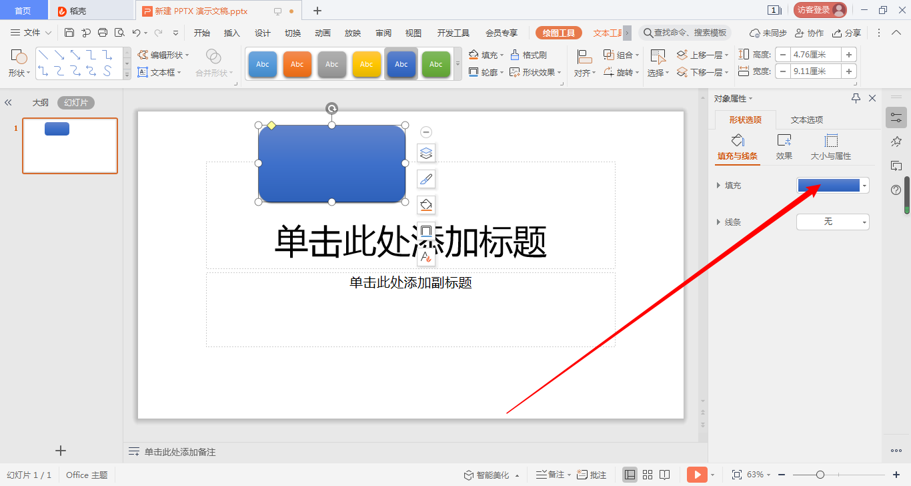Click the fill bucket floating icon beside shape
911x486 pixels.
tap(426, 205)
